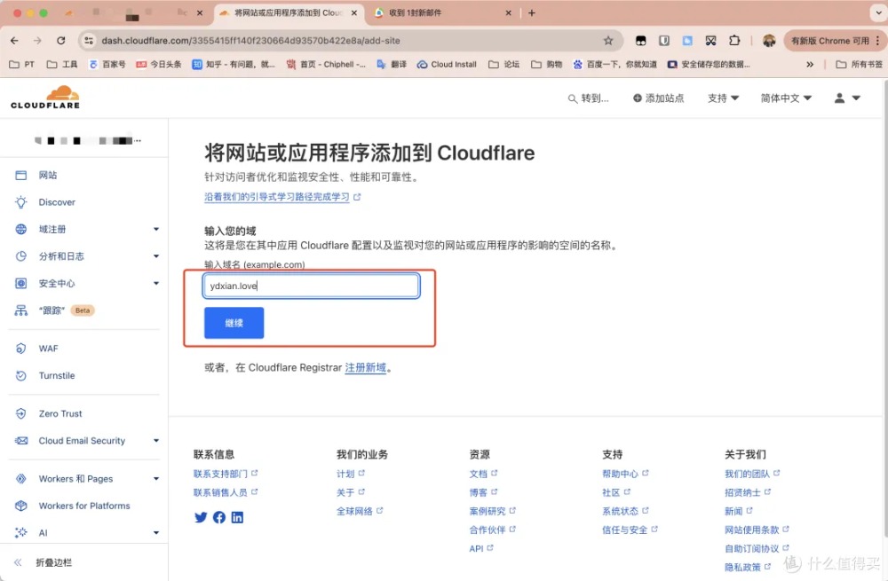The width and height of the screenshot is (888, 581).
Task: Click the blue 继续 button
Action: click(234, 323)
